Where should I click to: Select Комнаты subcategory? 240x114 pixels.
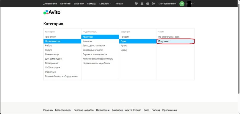(x=100, y=41)
